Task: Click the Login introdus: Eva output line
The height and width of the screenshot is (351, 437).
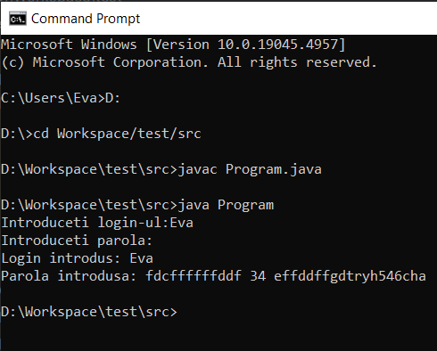Action: coord(78,258)
